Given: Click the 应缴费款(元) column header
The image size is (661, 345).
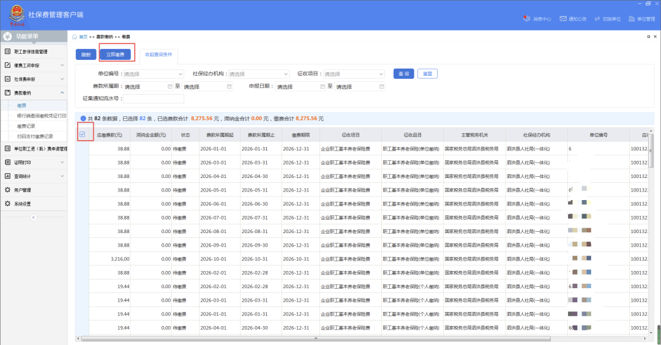Looking at the screenshot, I should click(109, 135).
